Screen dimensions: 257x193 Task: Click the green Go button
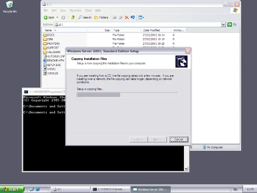click(x=232, y=24)
